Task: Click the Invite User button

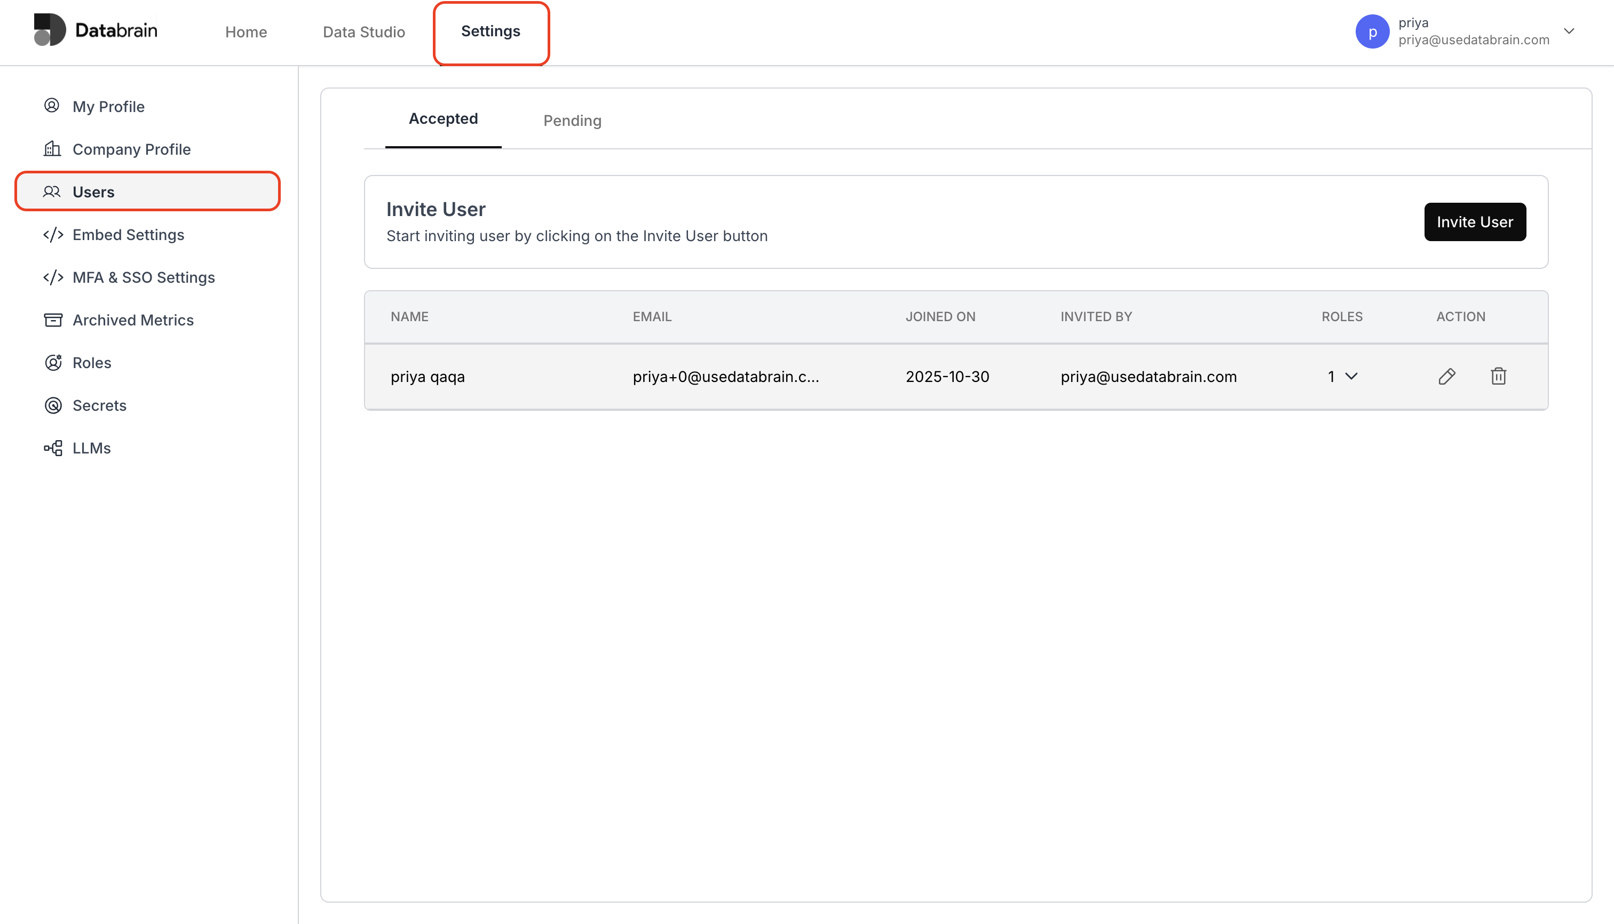Action: (x=1474, y=222)
